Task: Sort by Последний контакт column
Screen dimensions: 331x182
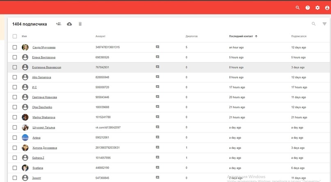Action: coord(241,36)
